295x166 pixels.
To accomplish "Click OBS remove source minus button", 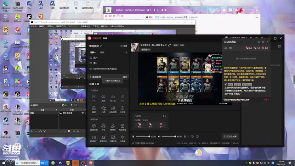I will 65,131.
